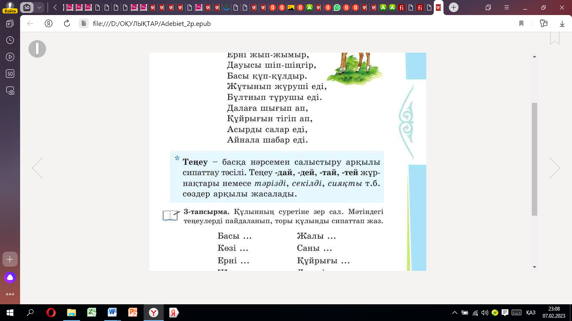Click the foal illustration on the grass

[354, 68]
